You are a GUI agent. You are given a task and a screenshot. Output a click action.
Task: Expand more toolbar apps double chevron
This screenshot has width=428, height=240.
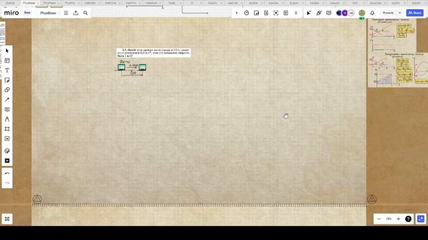click(x=296, y=13)
